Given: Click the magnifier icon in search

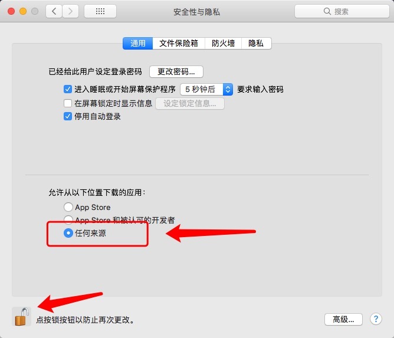Looking at the screenshot, I should [327, 11].
